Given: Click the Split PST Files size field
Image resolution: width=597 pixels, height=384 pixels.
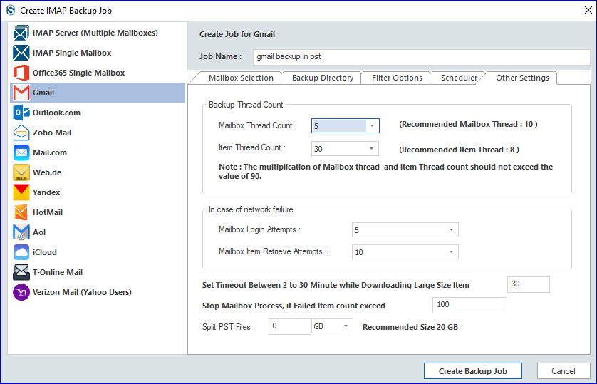Looking at the screenshot, I should [x=290, y=326].
